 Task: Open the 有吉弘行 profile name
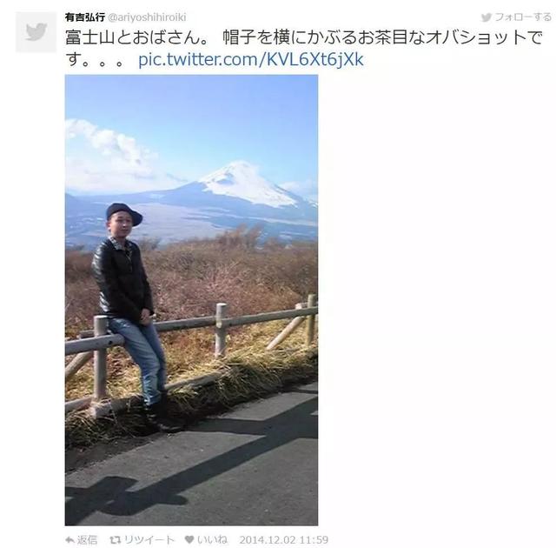[85, 17]
